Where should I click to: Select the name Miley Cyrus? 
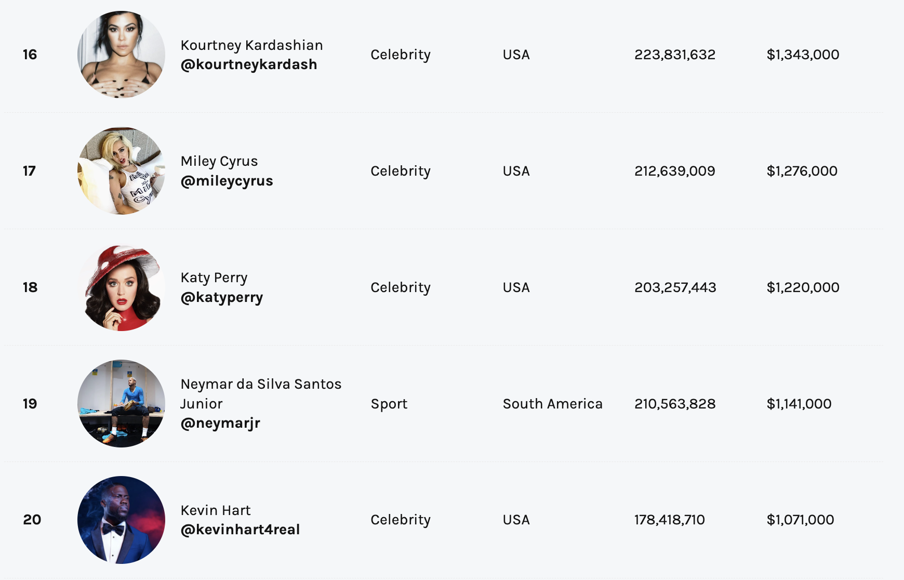click(219, 161)
